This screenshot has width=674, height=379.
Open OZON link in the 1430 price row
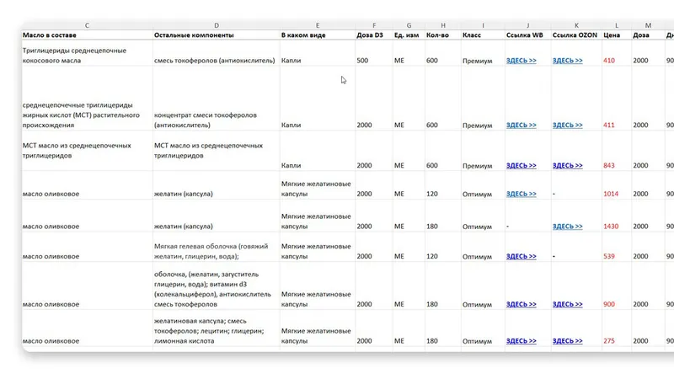coord(567,227)
